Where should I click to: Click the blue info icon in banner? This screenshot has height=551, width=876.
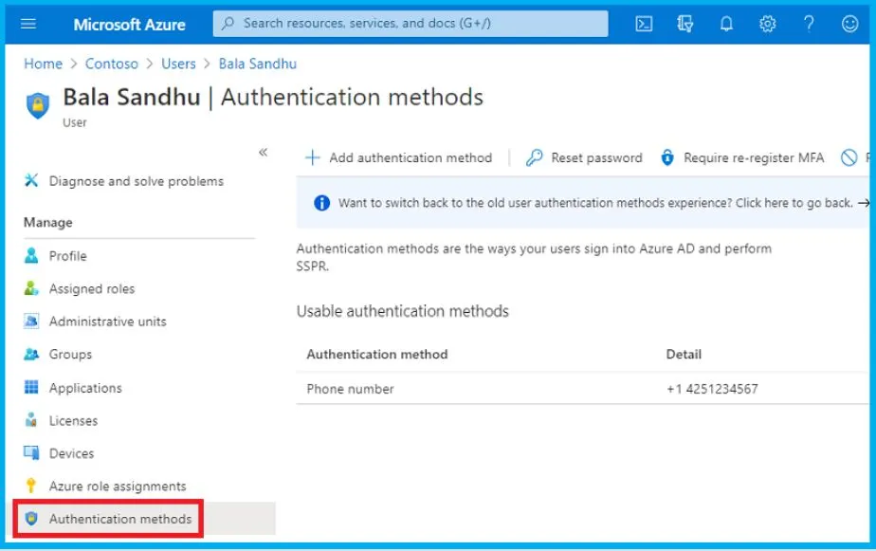tap(321, 203)
